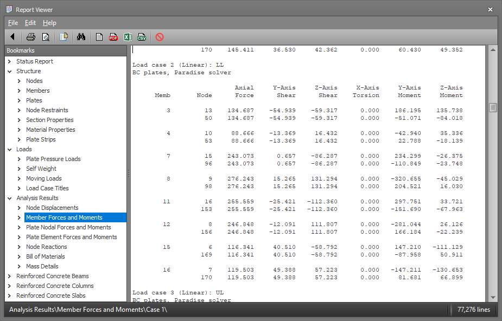
Task: Click the Y-Axis Moment value -320.655
Action: (x=405, y=179)
